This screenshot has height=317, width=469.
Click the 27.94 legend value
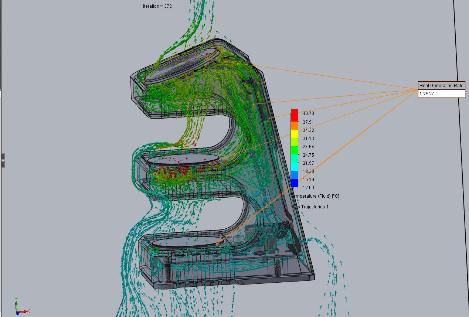point(309,147)
